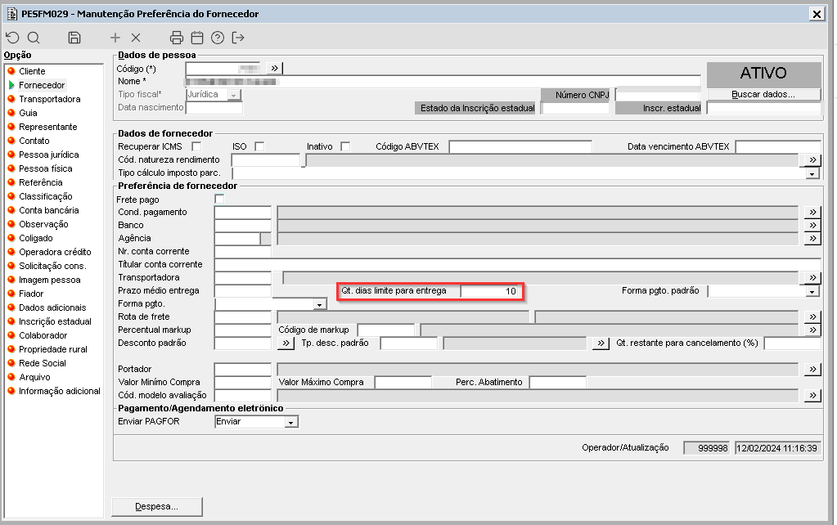
Task: Open lookup button for Rota de frete
Action: [x=812, y=316]
